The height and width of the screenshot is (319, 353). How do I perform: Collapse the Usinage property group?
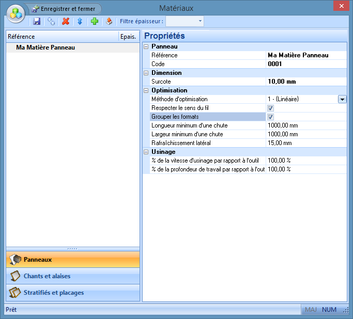click(146, 152)
